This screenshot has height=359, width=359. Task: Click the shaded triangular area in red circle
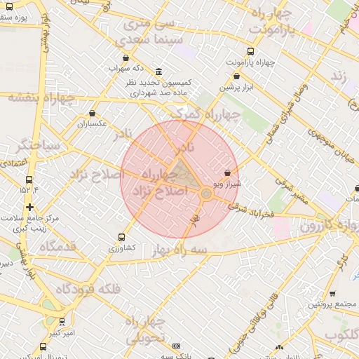[184, 174]
